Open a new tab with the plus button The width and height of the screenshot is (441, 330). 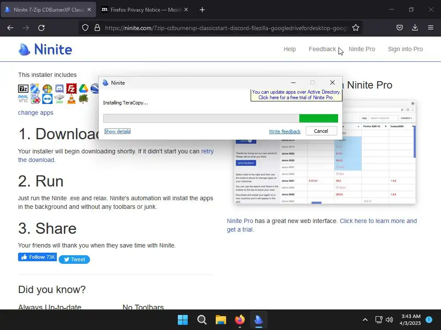(202, 10)
